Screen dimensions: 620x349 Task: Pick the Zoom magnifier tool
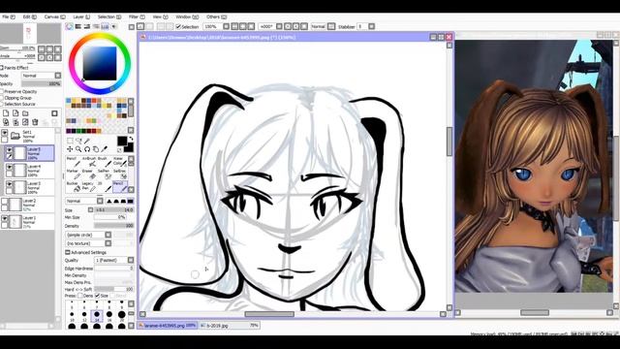click(78, 149)
